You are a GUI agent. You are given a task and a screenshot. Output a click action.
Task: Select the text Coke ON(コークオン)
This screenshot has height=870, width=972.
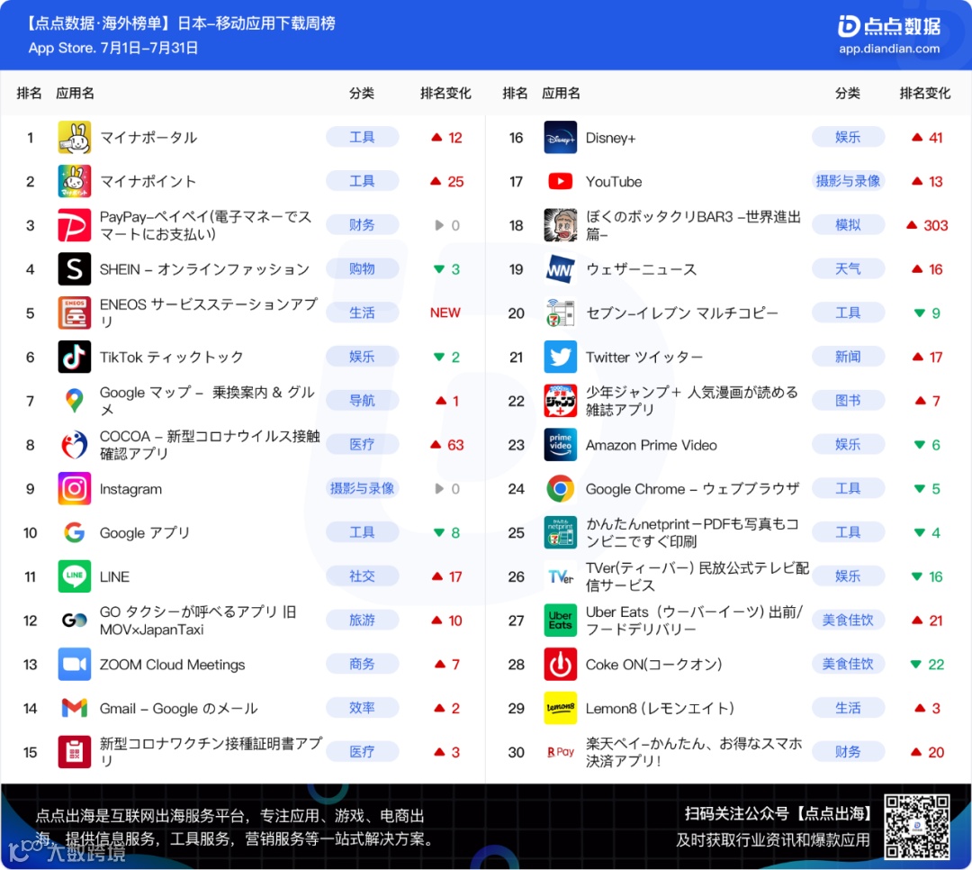pyautogui.click(x=654, y=665)
